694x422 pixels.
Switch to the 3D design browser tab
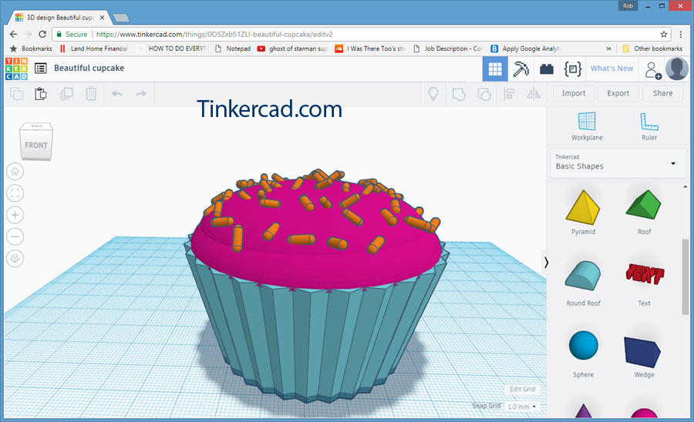coord(59,16)
